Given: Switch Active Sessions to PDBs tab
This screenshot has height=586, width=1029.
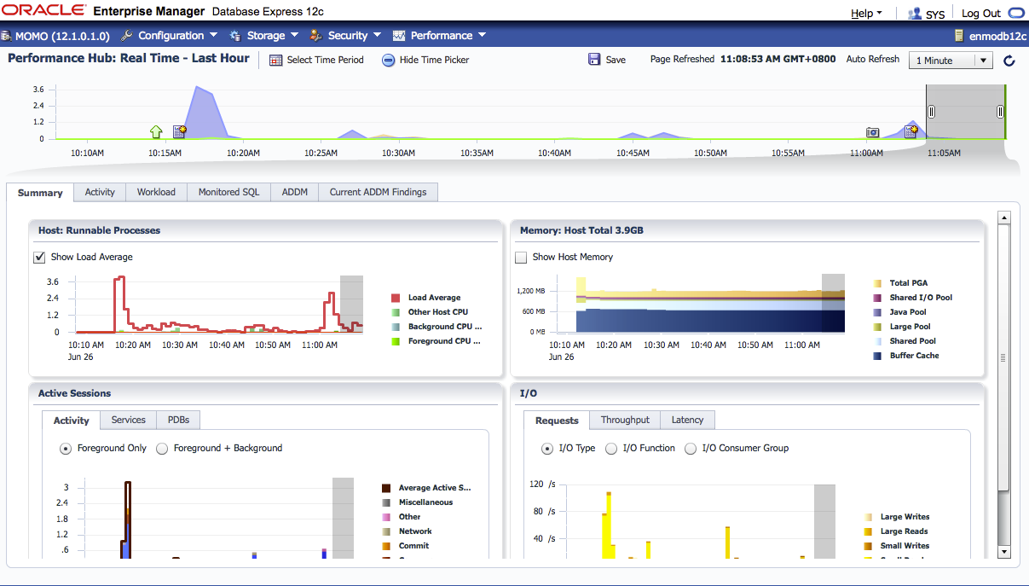Looking at the screenshot, I should (x=179, y=421).
